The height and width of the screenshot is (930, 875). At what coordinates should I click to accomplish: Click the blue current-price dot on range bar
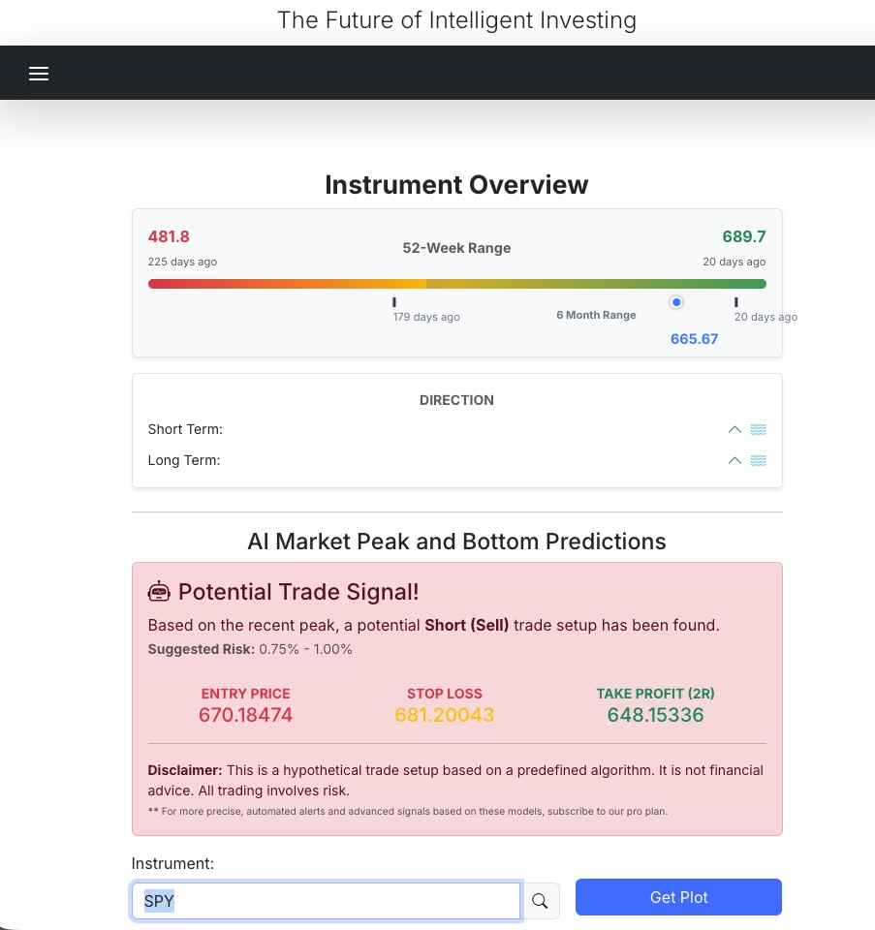click(676, 302)
